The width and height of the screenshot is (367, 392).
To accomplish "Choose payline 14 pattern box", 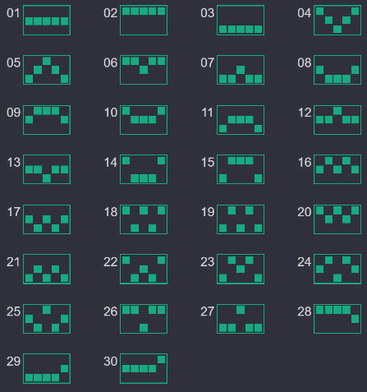I will point(144,169).
